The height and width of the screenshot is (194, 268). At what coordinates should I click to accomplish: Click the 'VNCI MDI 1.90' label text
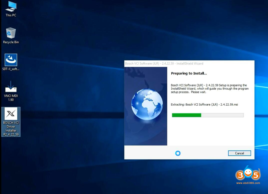(11, 98)
